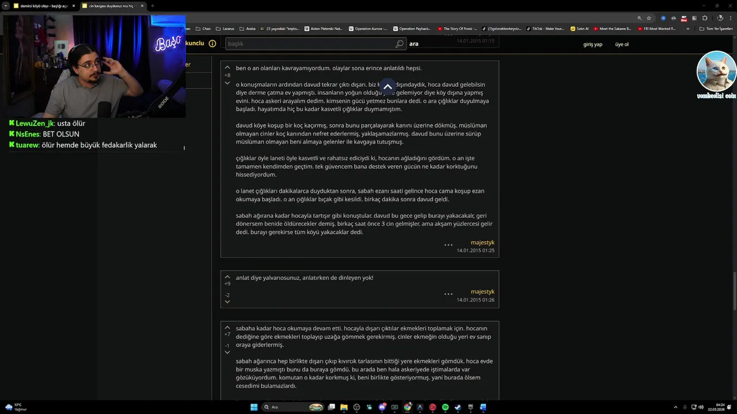Open Epic Games launcher from the taskbar
Image resolution: width=737 pixels, height=414 pixels.
(470, 407)
